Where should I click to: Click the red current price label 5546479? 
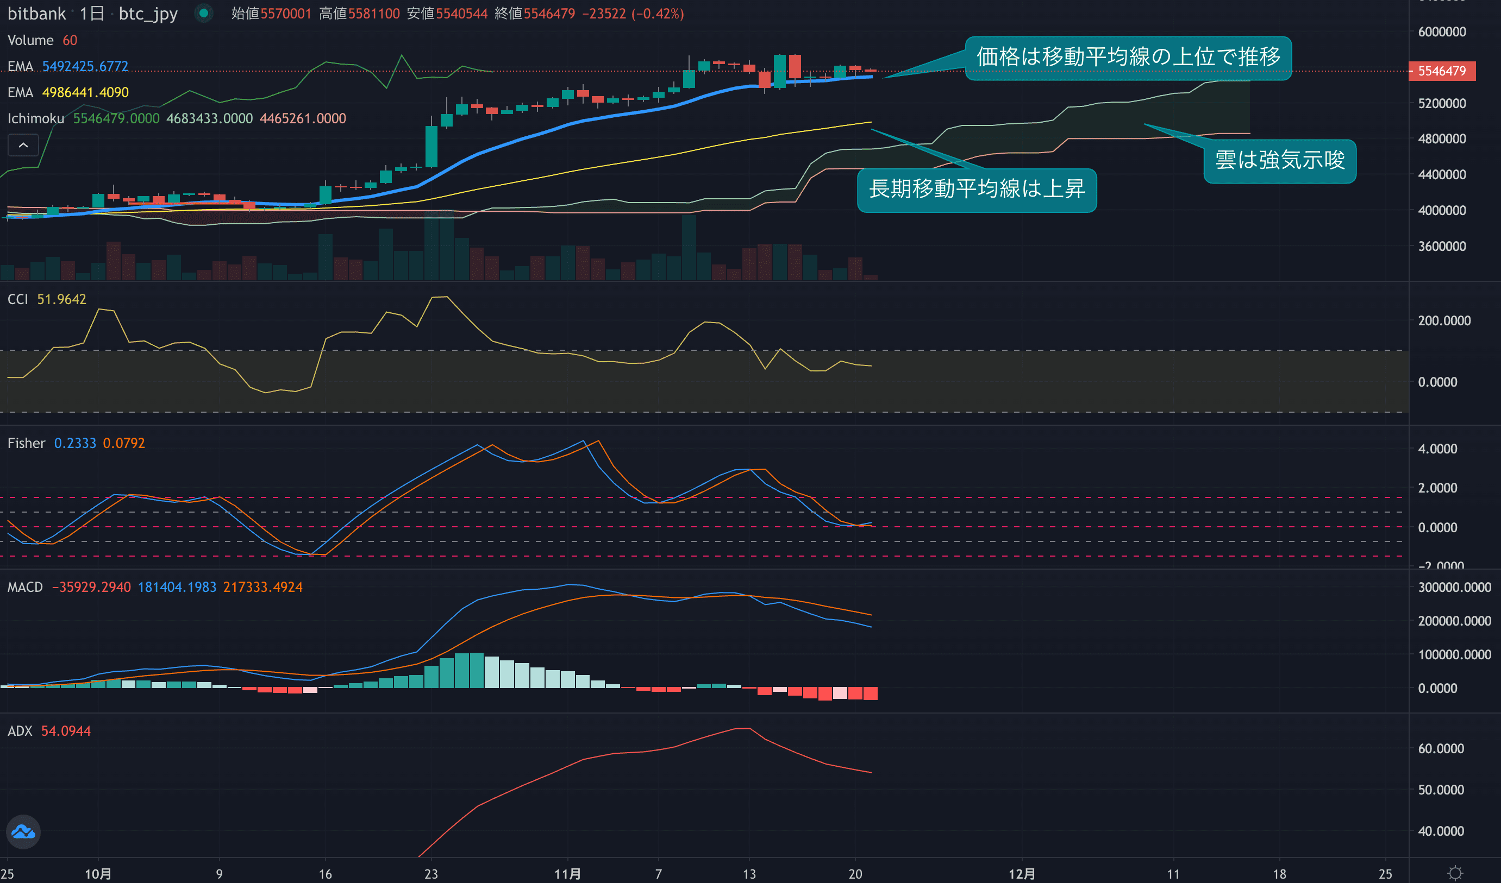[1441, 71]
